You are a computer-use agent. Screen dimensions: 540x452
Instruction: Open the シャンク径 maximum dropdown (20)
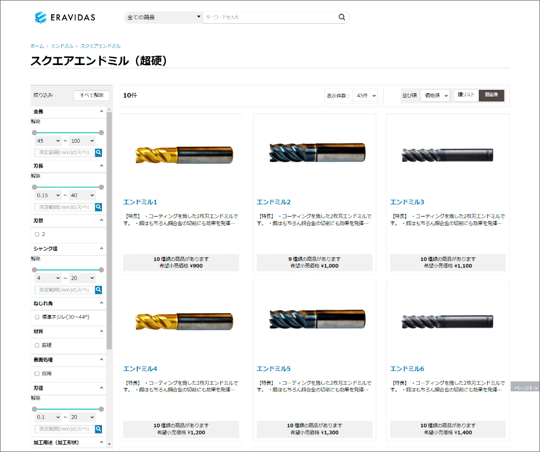(x=82, y=278)
